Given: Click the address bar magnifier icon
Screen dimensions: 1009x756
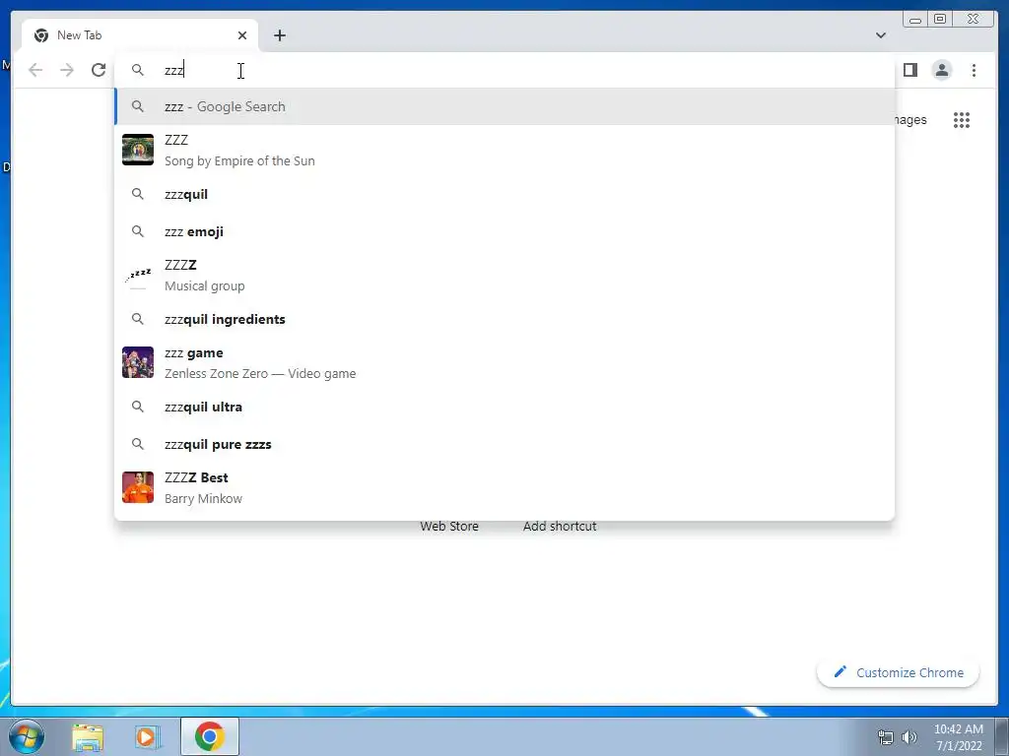Looking at the screenshot, I should tap(138, 70).
